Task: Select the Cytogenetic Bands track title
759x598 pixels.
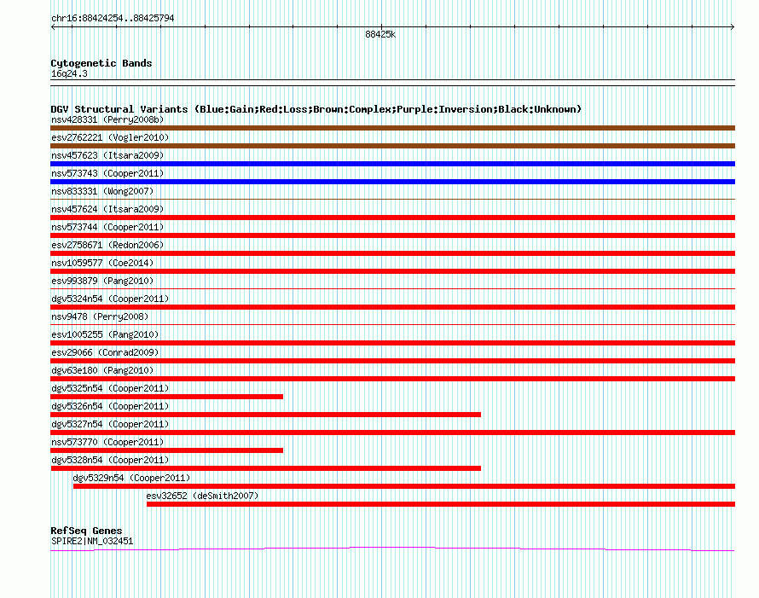Action: click(101, 63)
